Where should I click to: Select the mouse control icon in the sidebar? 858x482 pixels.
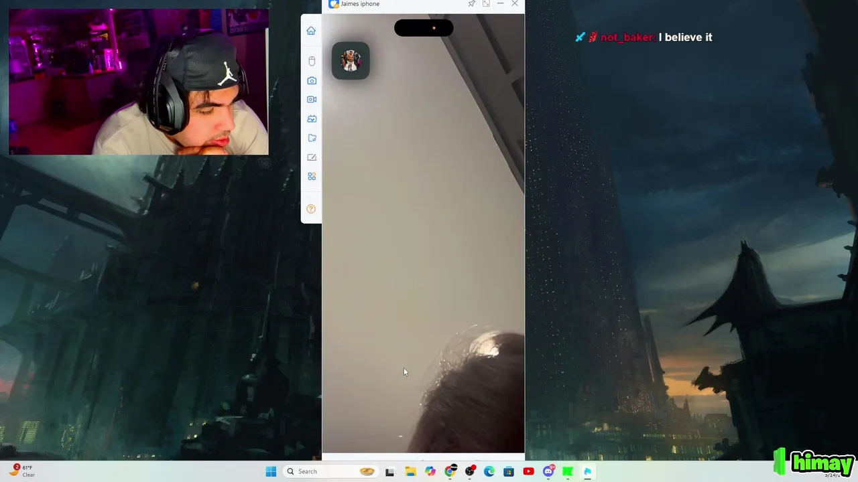point(312,61)
